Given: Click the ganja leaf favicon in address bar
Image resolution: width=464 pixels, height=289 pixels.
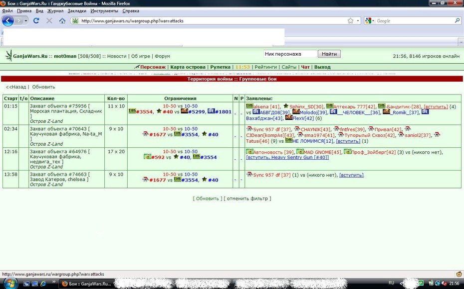Looking at the screenshot, I should point(75,21).
